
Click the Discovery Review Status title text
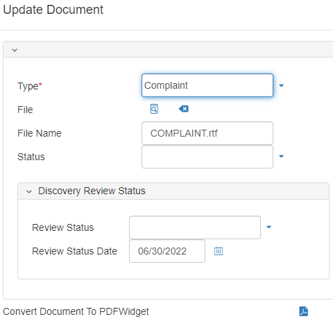[92, 191]
